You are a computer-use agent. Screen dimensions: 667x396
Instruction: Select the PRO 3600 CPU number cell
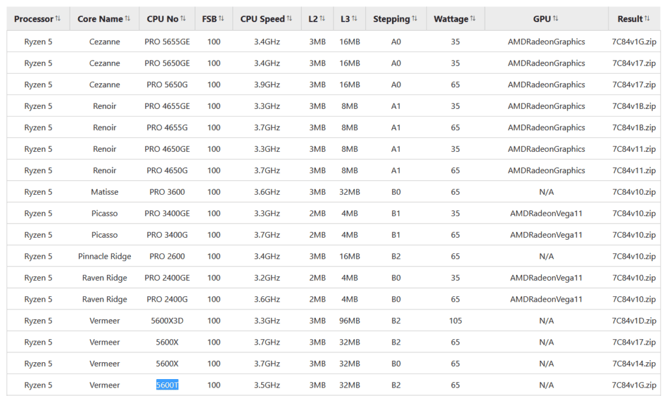point(167,192)
